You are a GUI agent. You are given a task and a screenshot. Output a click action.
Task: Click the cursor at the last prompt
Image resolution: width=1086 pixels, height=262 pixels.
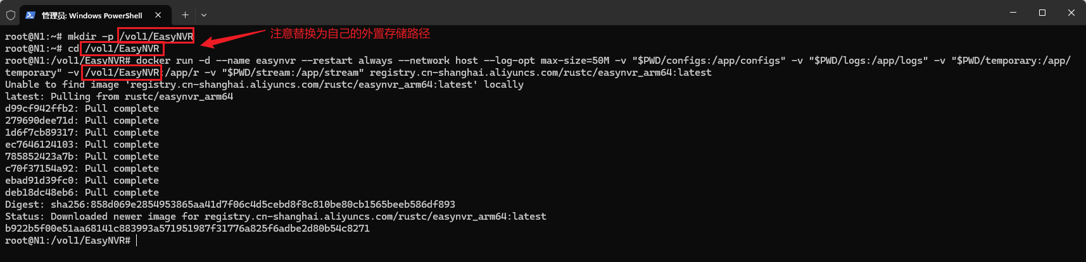136,240
